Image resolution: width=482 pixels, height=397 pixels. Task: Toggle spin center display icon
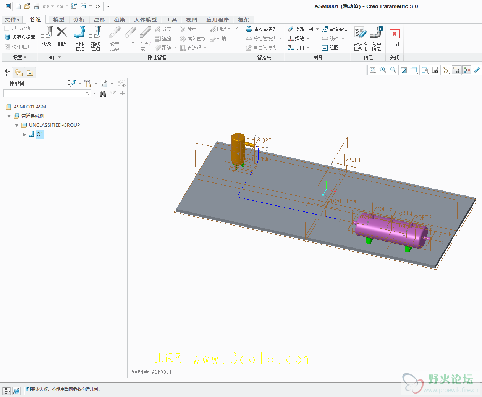click(466, 70)
